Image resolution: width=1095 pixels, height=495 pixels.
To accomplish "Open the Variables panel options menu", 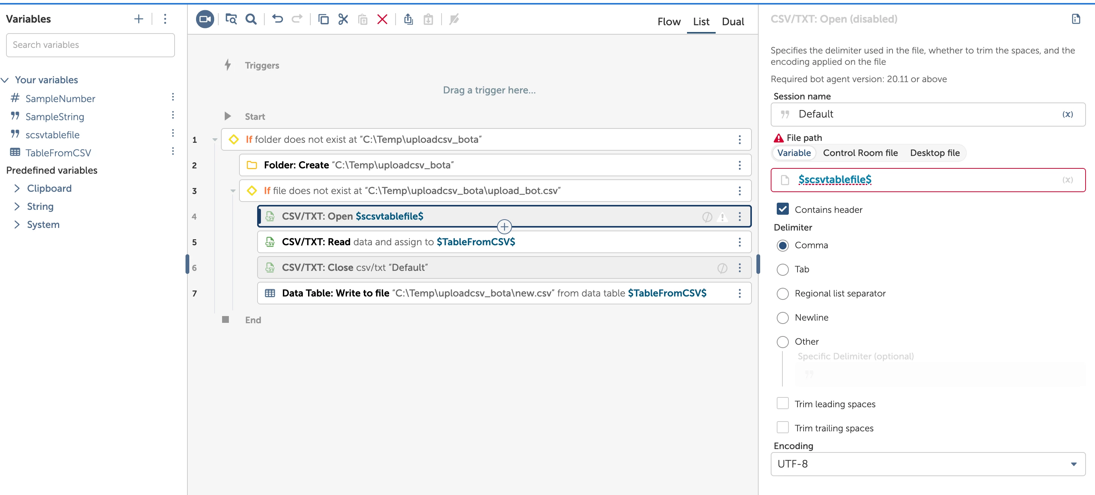I will 165,19.
